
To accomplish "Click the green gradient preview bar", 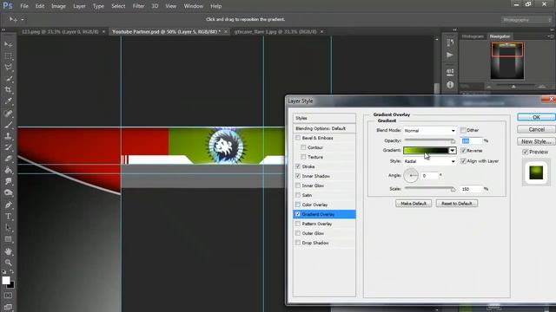I will tap(426, 151).
